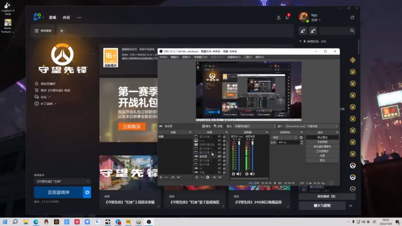
Task: Undock the OBS mixer panel icon
Action: 267,132
